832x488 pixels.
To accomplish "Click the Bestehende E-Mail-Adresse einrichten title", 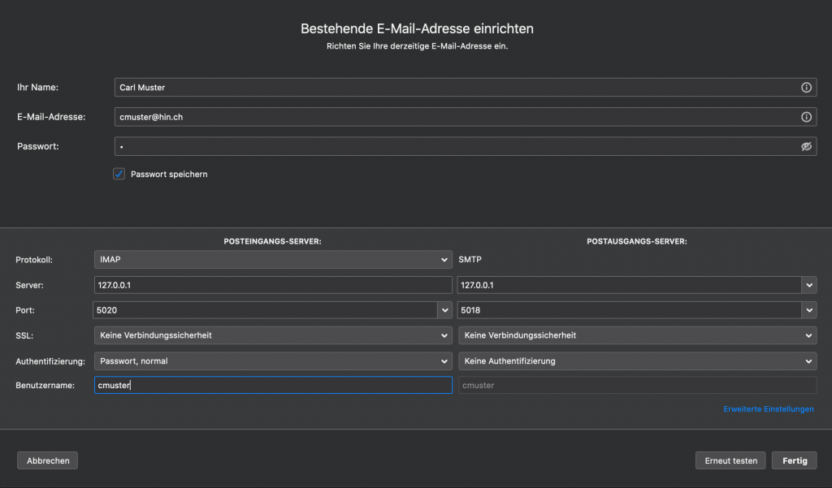I will [417, 28].
